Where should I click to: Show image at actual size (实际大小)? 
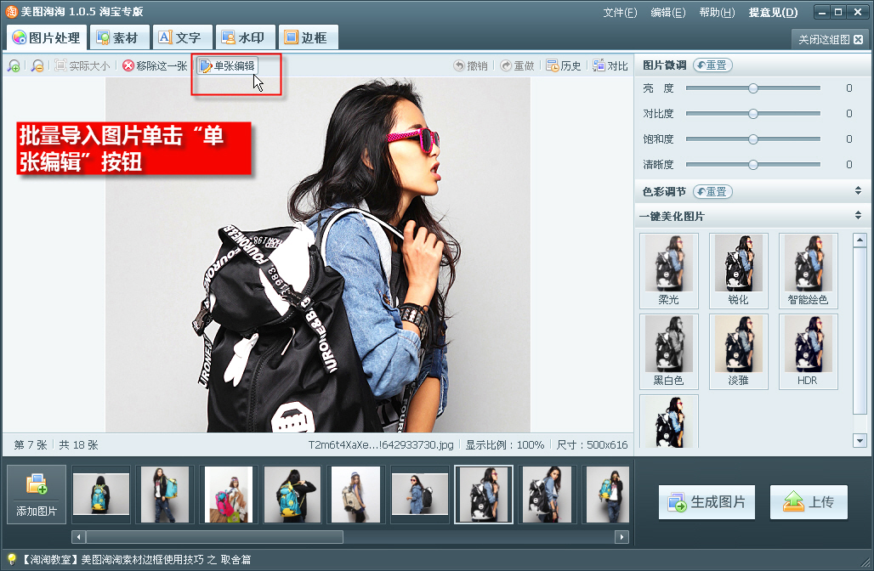[x=82, y=65]
